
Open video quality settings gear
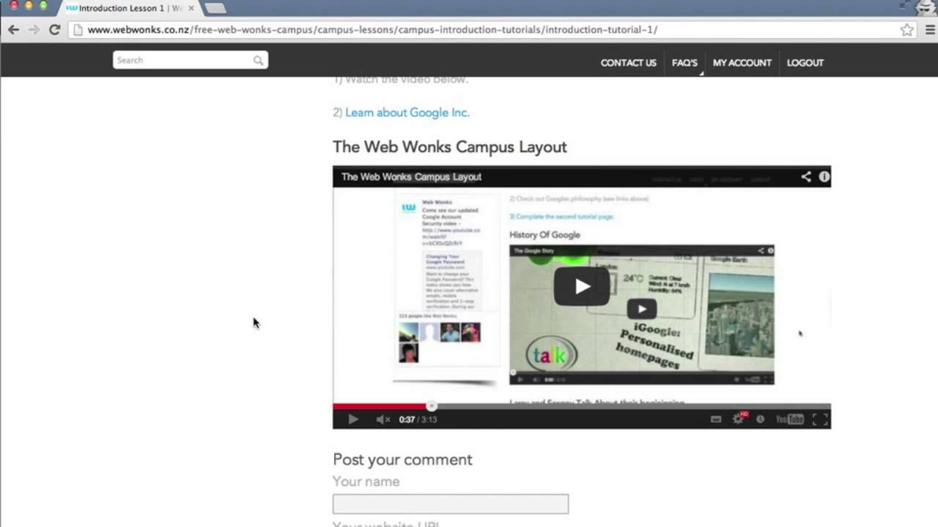(739, 419)
